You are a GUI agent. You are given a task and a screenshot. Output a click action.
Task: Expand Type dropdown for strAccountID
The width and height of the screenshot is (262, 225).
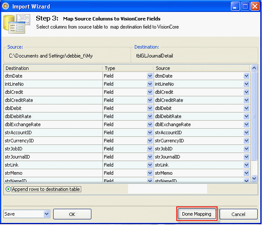[x=150, y=133]
